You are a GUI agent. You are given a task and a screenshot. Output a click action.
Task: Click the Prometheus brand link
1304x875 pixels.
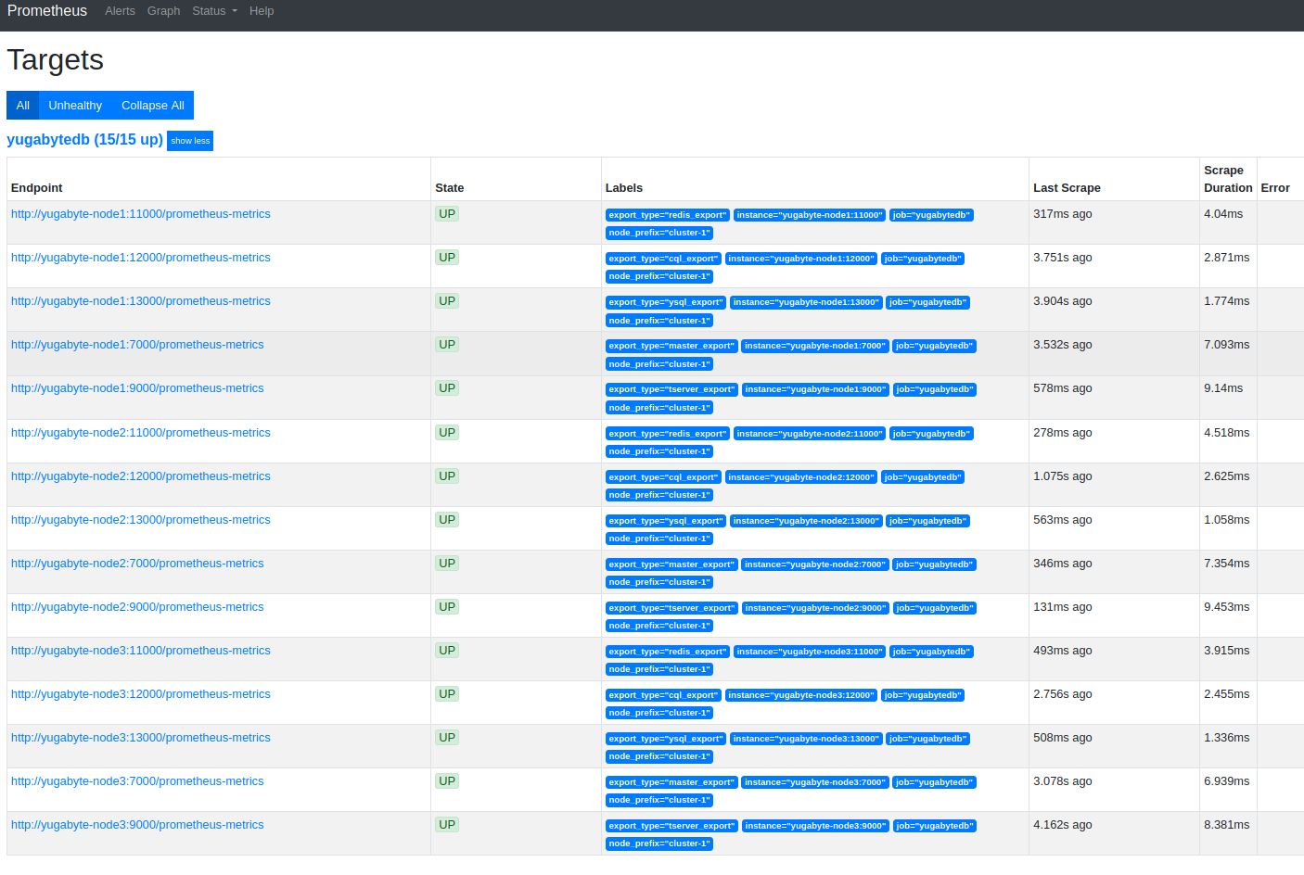click(47, 11)
